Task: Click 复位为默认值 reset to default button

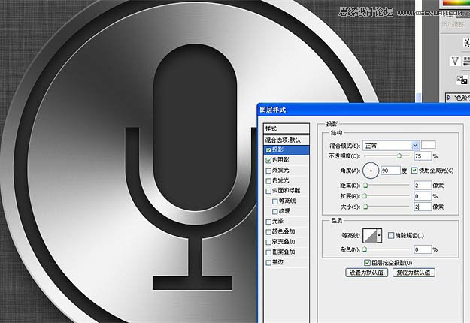Action: coord(414,273)
